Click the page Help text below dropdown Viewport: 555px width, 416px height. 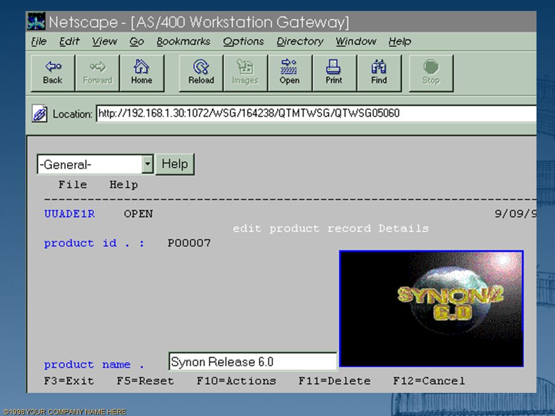coord(124,185)
